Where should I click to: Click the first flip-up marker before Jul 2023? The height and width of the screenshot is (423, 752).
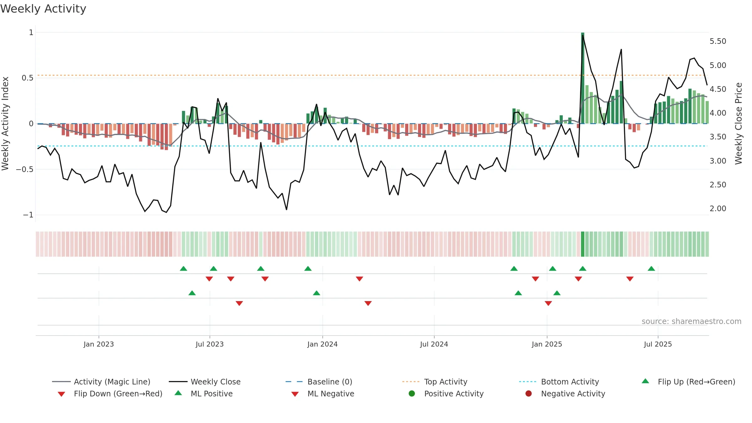pyautogui.click(x=184, y=269)
